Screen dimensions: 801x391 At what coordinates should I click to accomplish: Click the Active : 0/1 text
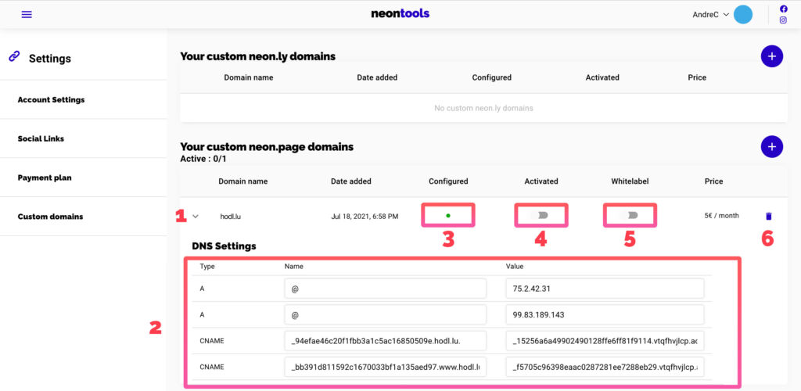(203, 159)
